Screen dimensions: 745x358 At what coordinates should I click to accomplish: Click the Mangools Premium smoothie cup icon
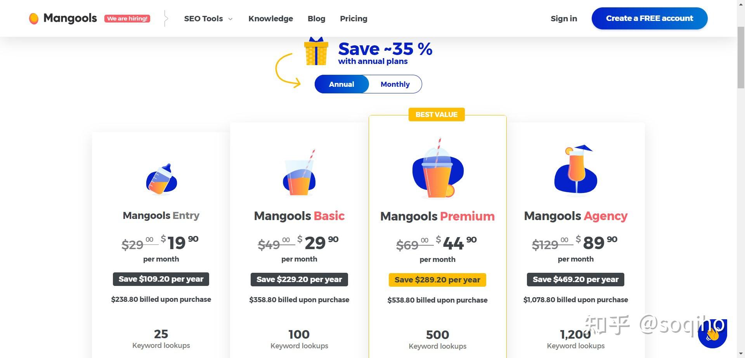coord(437,170)
